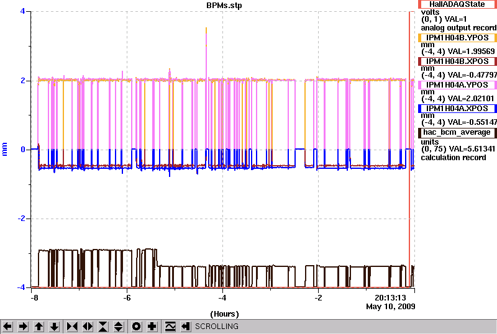Click the VAL=2.02101 readout

click(x=472, y=99)
